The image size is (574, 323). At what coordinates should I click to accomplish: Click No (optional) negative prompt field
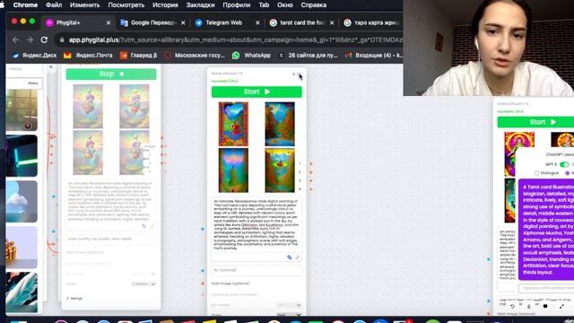(x=257, y=270)
